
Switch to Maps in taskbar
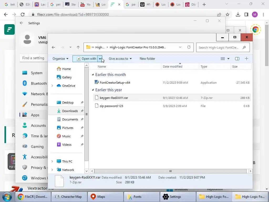[105, 197]
